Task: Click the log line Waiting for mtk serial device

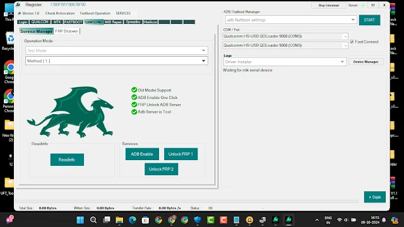Action: [x=247, y=70]
